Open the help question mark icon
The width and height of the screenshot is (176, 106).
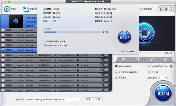[x=171, y=9]
